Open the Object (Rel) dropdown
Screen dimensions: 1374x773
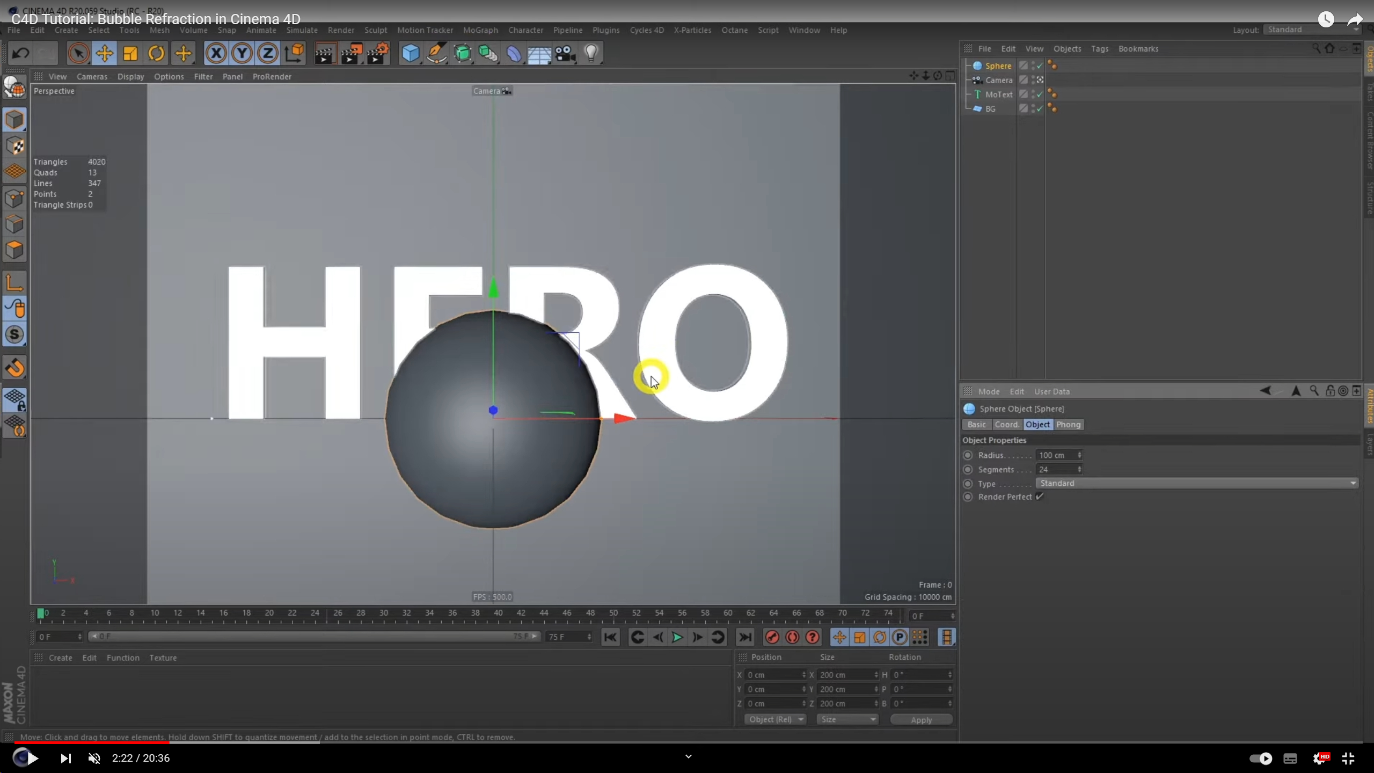[775, 719]
